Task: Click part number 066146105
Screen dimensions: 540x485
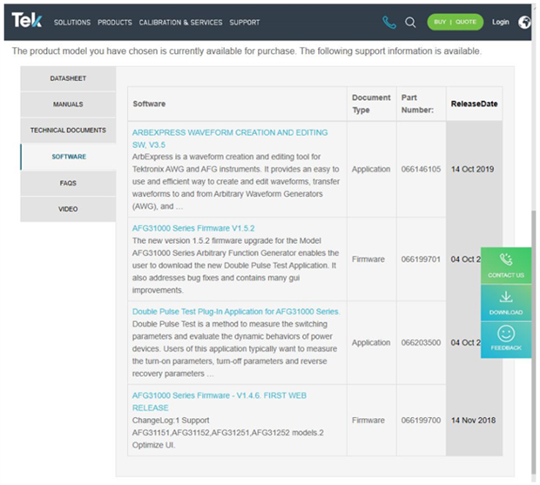Action: (x=421, y=169)
